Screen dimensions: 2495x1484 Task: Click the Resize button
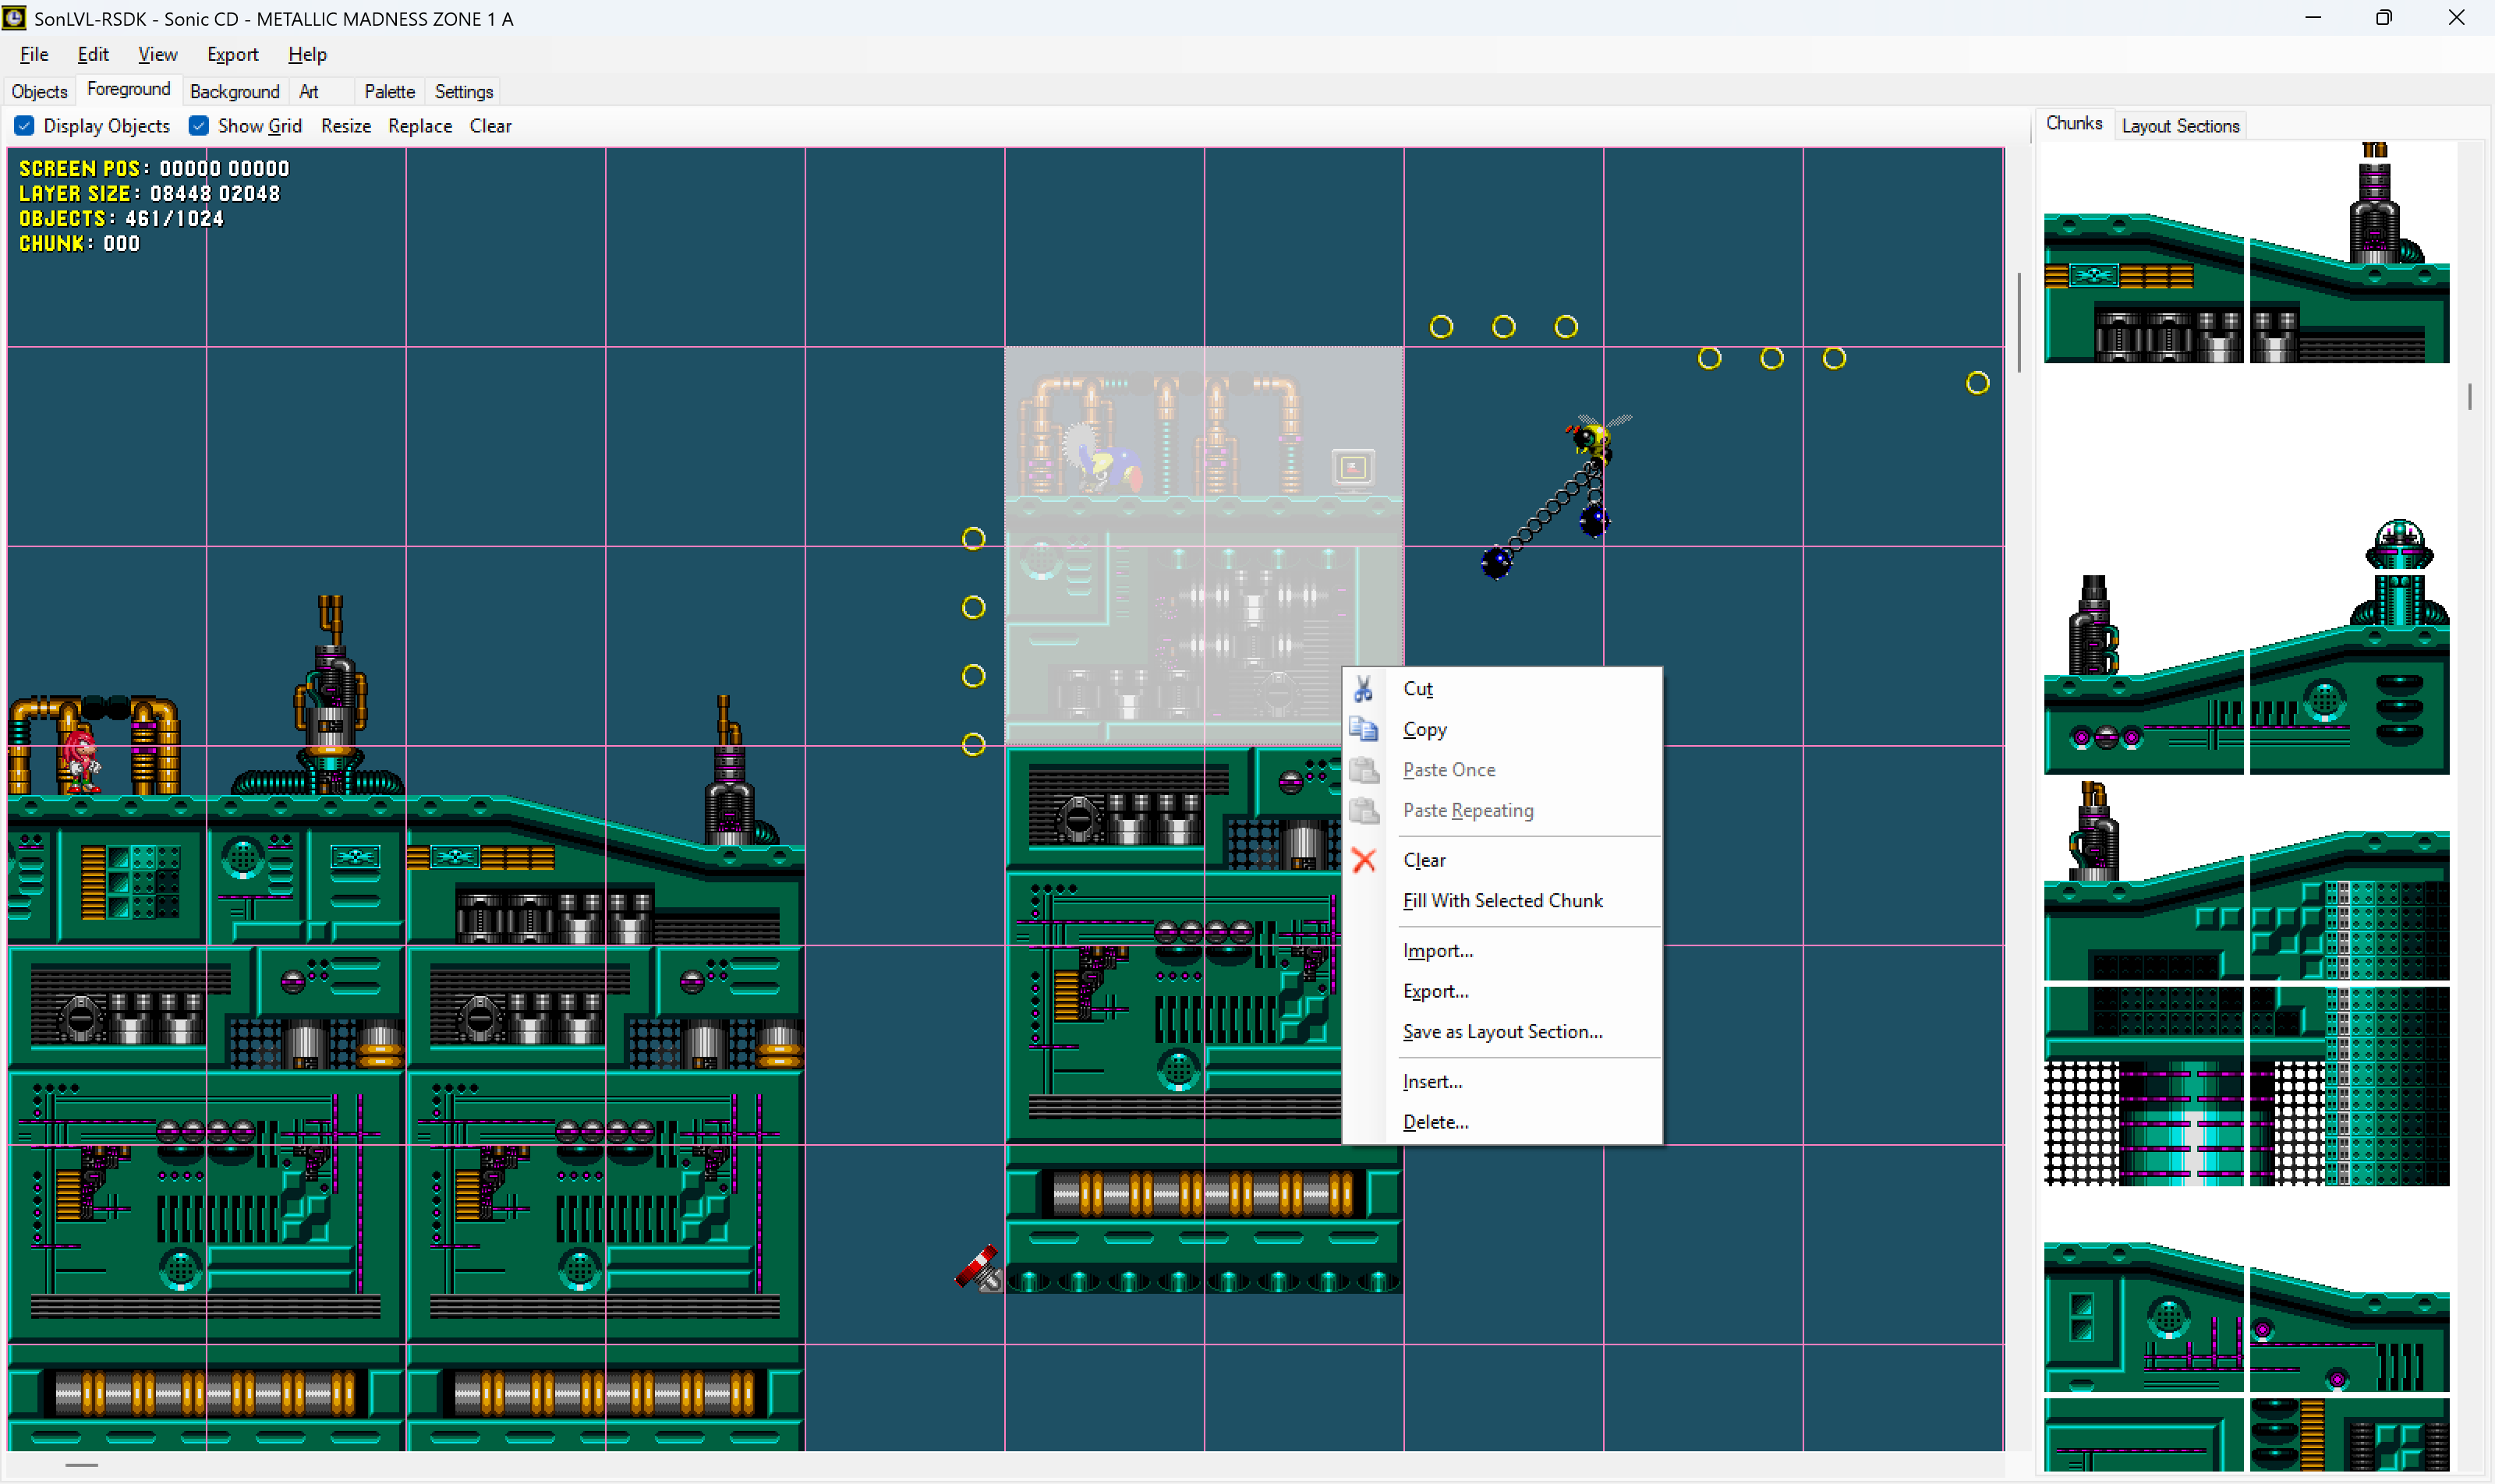[345, 126]
